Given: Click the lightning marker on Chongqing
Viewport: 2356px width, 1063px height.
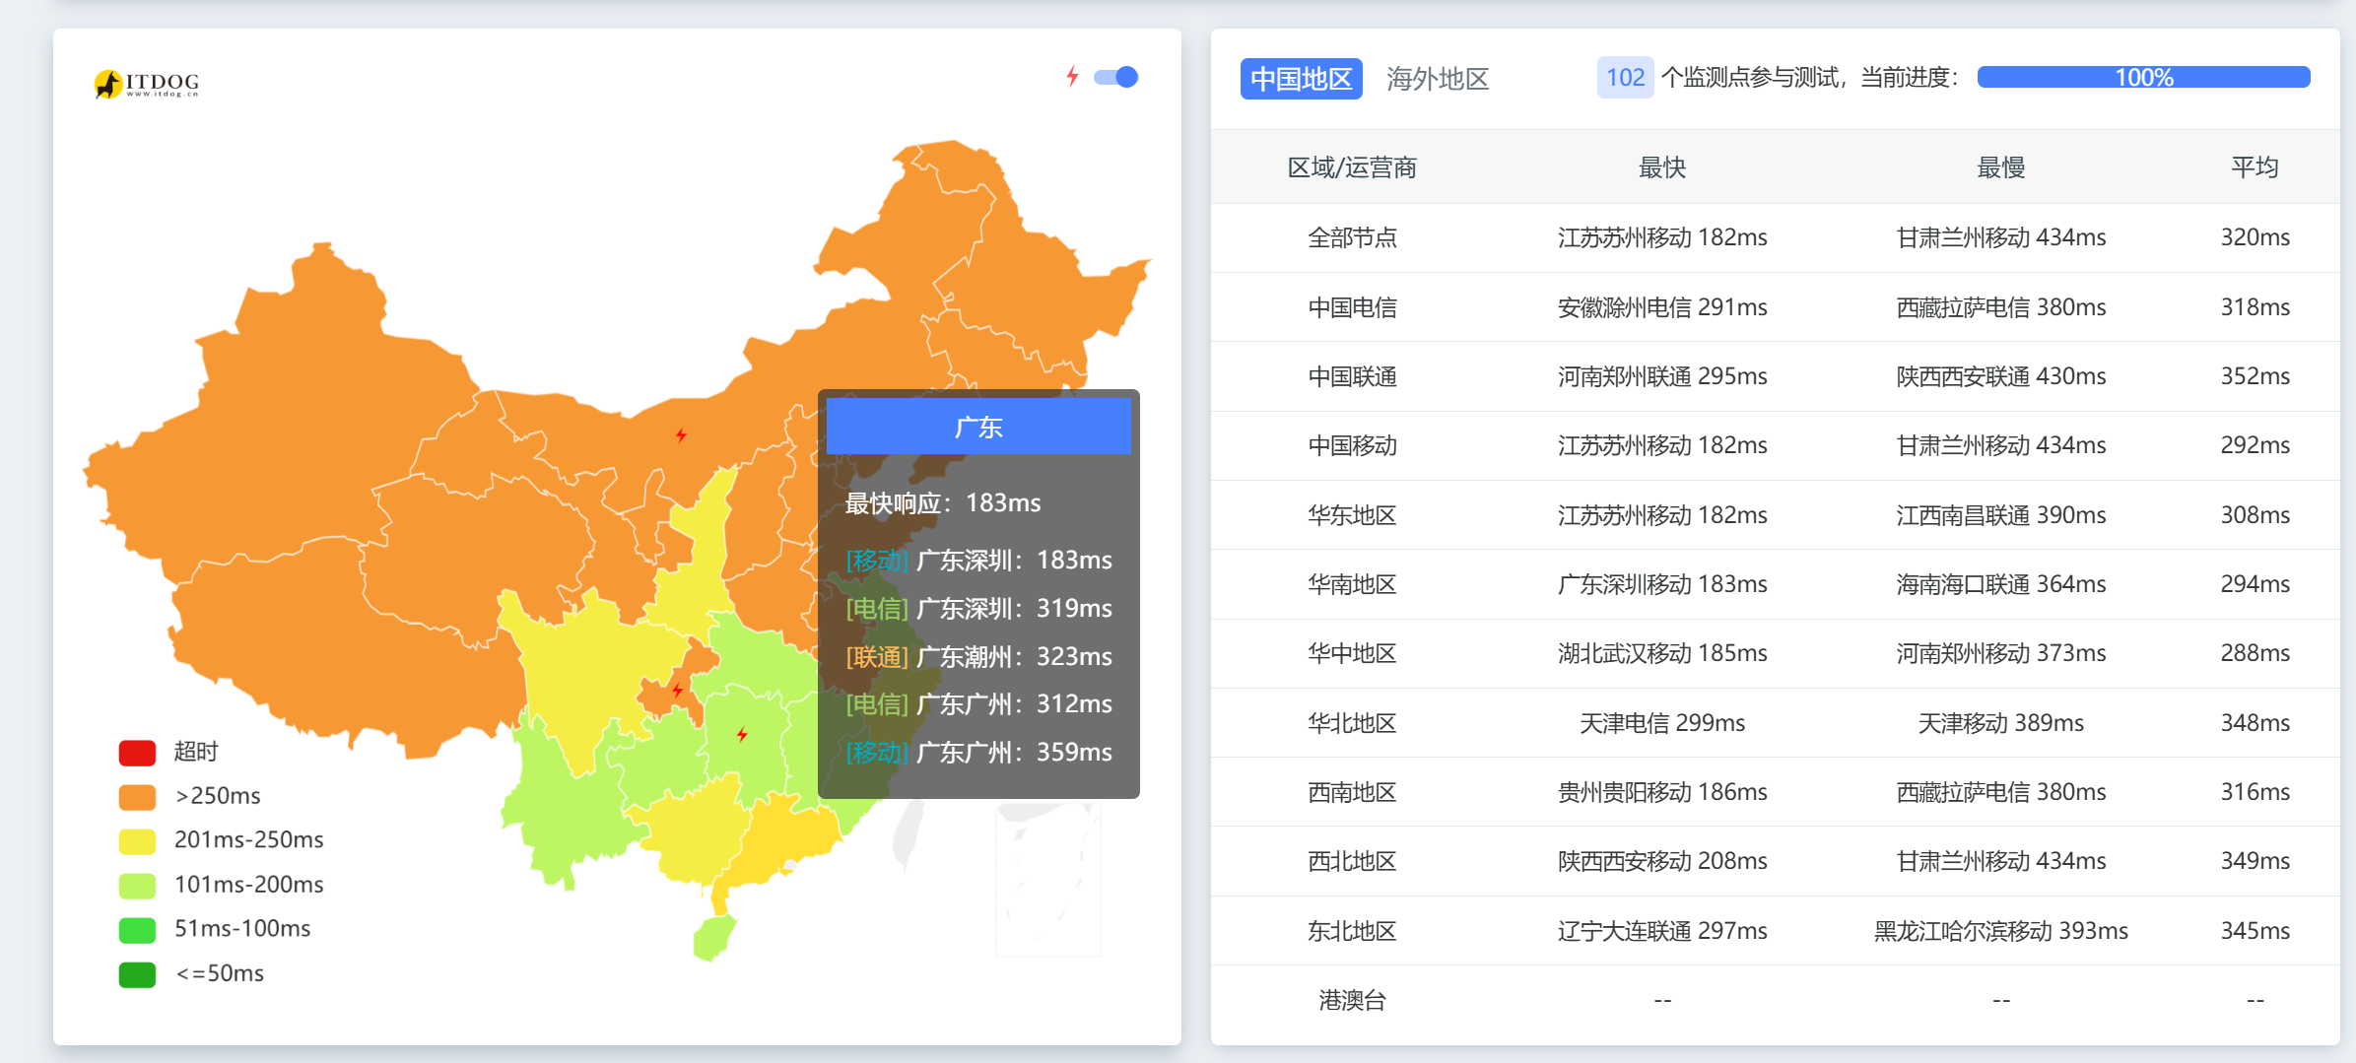Looking at the screenshot, I should [677, 690].
